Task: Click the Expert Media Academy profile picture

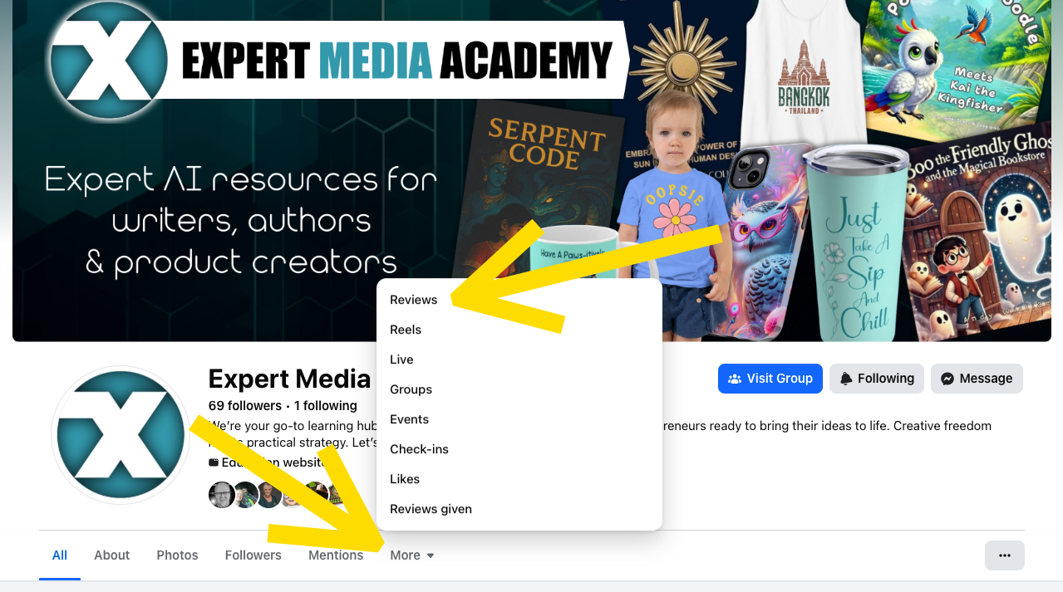Action: click(x=121, y=435)
